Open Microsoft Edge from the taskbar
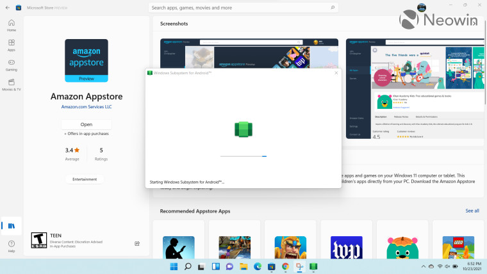This screenshot has height=274, width=487. pyautogui.click(x=258, y=266)
